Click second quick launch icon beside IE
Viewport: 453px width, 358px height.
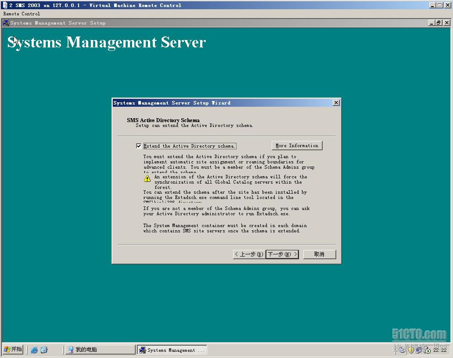[44, 350]
